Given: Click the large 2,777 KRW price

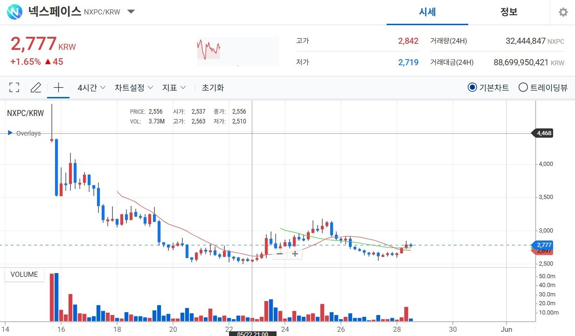Looking at the screenshot, I should click(43, 44).
